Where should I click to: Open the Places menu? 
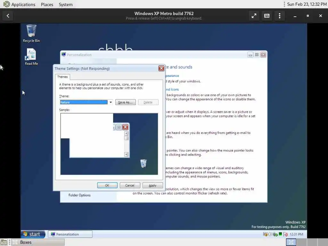pyautogui.click(x=47, y=4)
